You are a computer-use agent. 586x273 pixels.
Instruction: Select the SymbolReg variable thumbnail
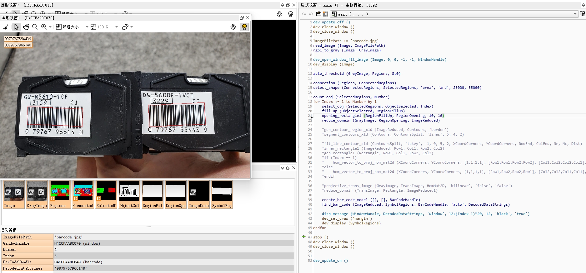(x=222, y=194)
